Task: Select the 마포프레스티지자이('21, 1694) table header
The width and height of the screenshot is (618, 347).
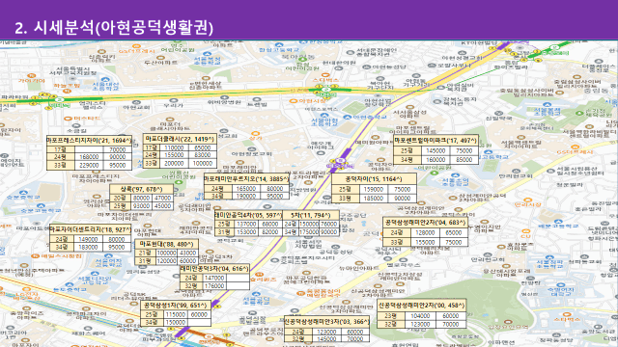Action: (89, 140)
